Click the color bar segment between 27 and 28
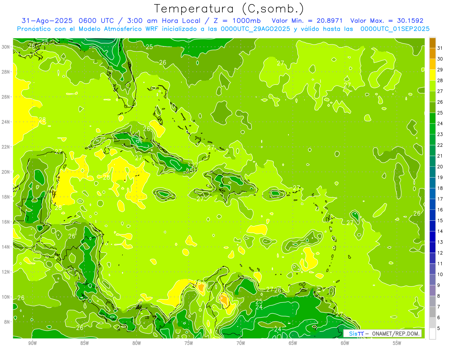 [x=432, y=86]
